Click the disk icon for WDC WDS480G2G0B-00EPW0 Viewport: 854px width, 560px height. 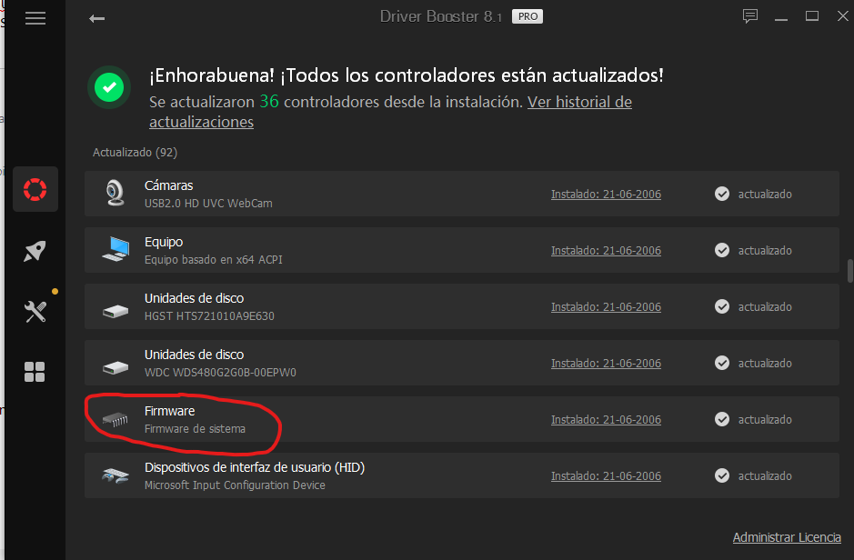pos(116,368)
